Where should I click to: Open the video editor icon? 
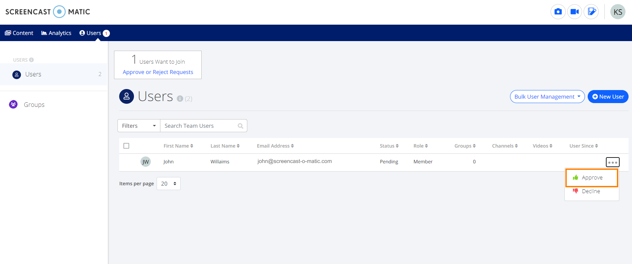point(591,12)
